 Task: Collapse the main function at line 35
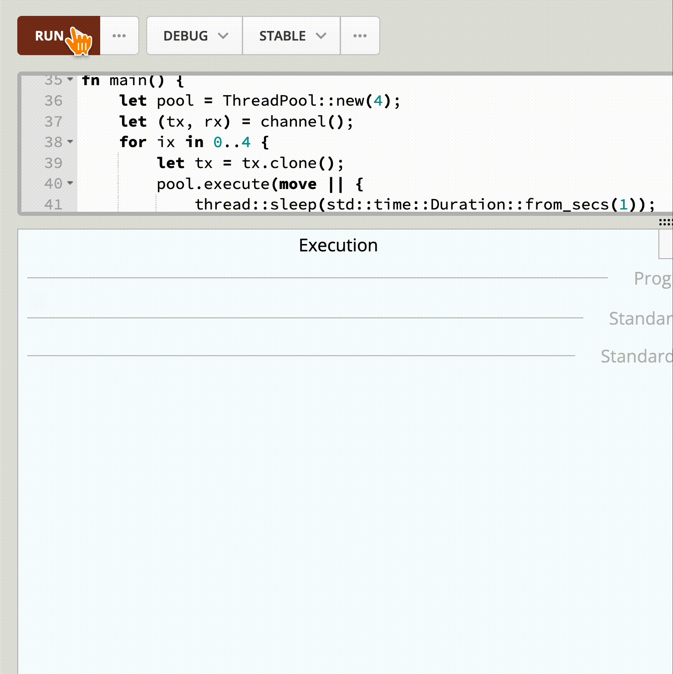point(70,78)
